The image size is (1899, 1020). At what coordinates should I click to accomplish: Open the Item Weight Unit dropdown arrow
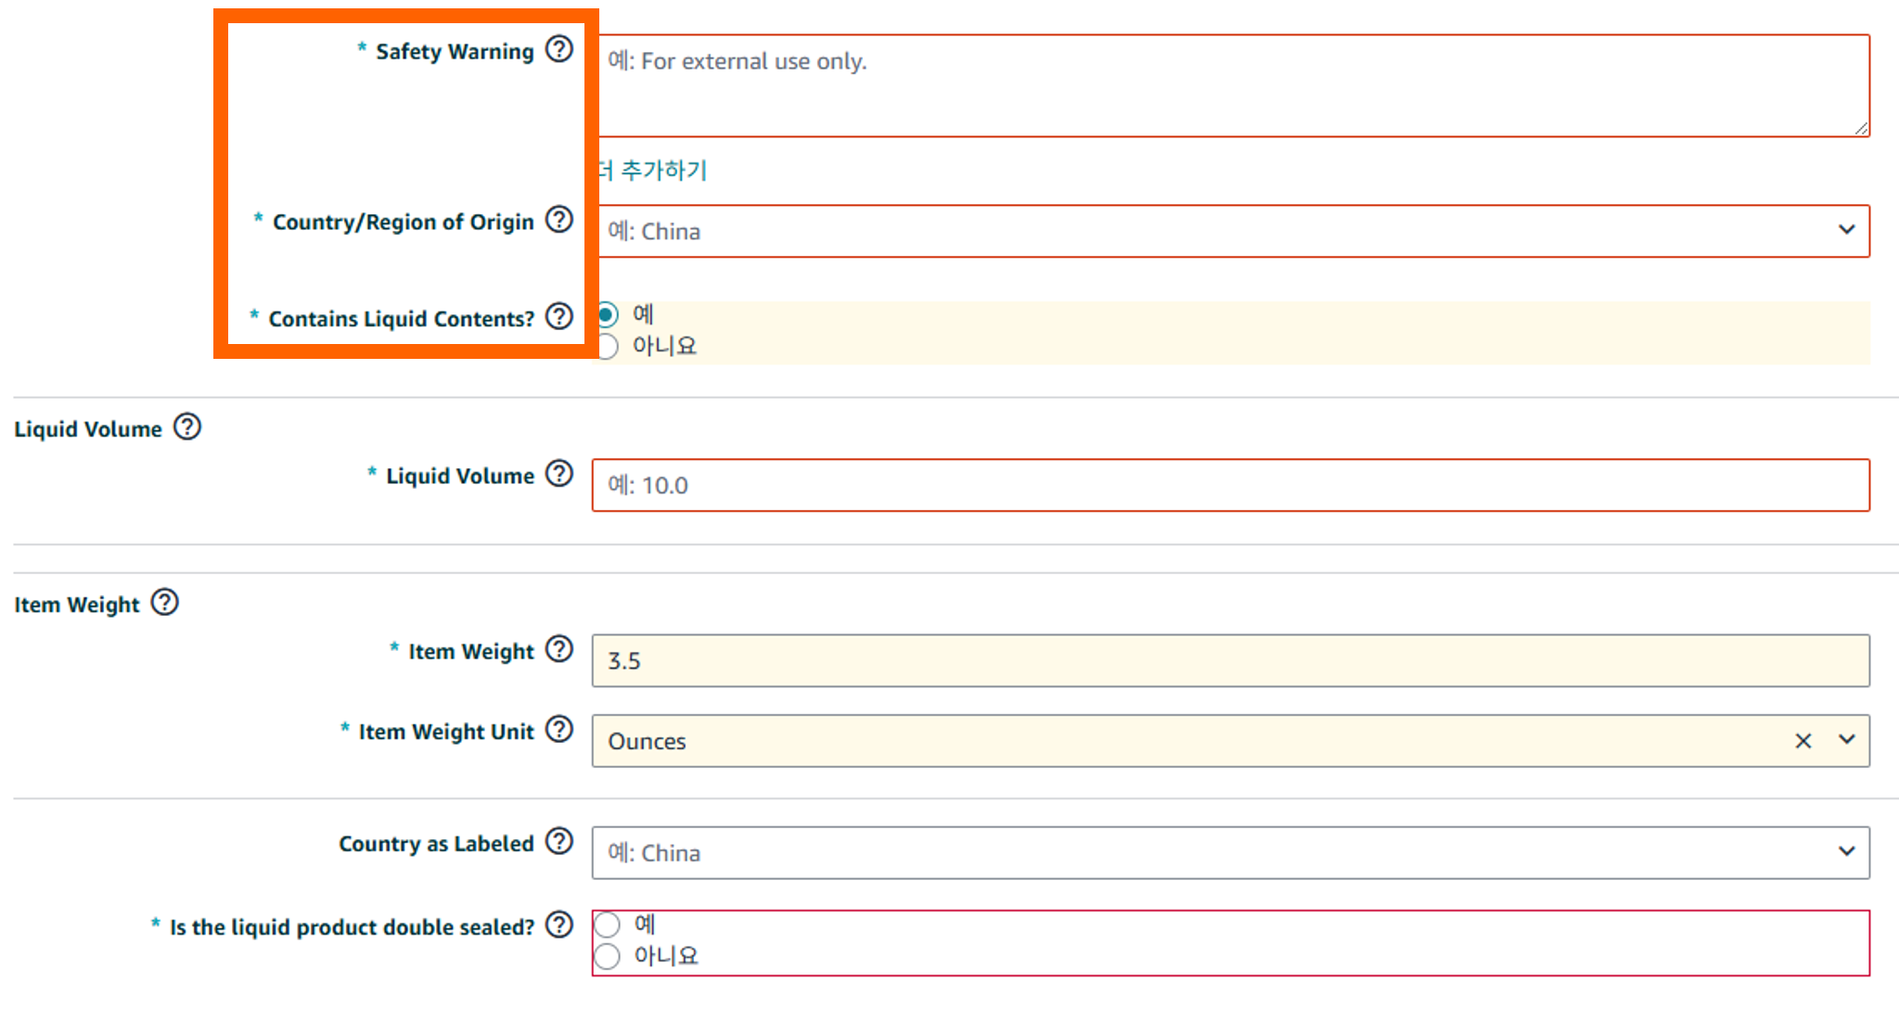(x=1846, y=740)
